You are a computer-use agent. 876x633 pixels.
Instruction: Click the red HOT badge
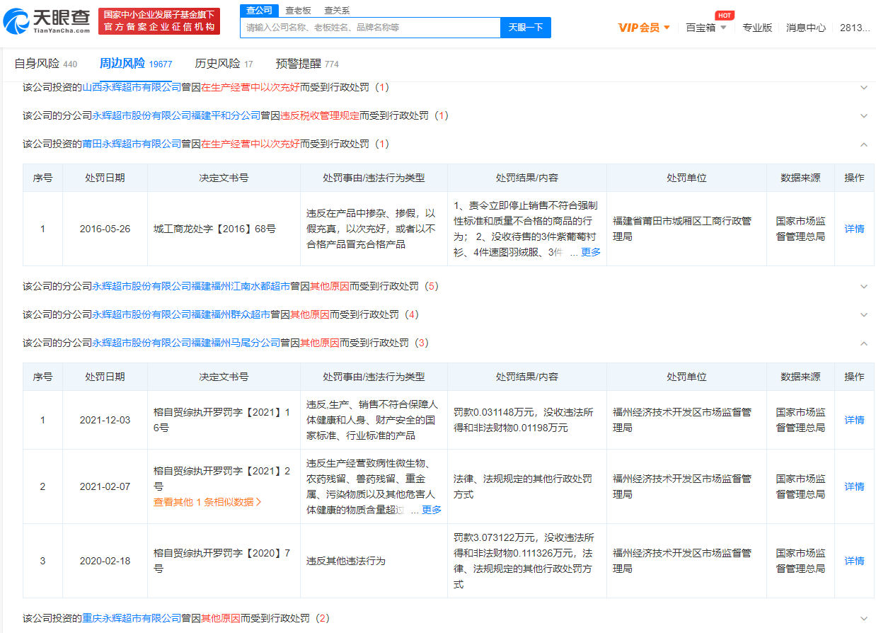pos(724,16)
